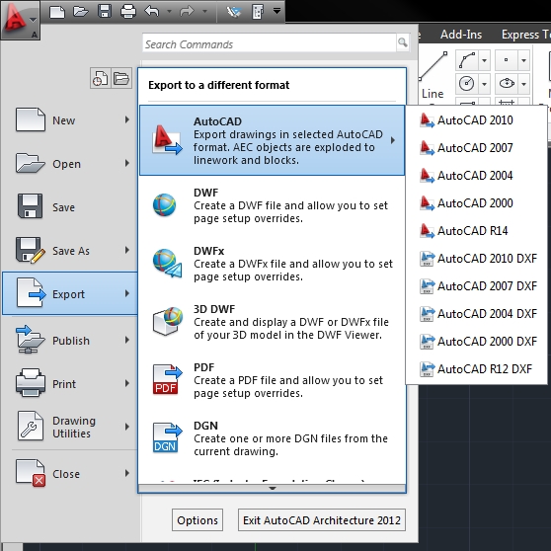The image size is (551, 551).
Task: Open the Circle tool dropdown arrow
Action: [484, 84]
